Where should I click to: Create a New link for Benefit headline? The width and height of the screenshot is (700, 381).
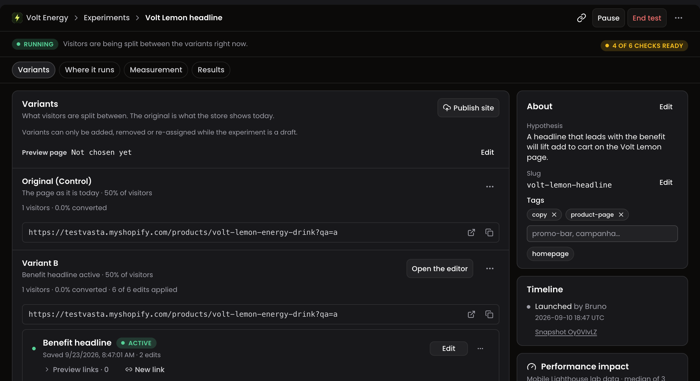[x=145, y=370]
